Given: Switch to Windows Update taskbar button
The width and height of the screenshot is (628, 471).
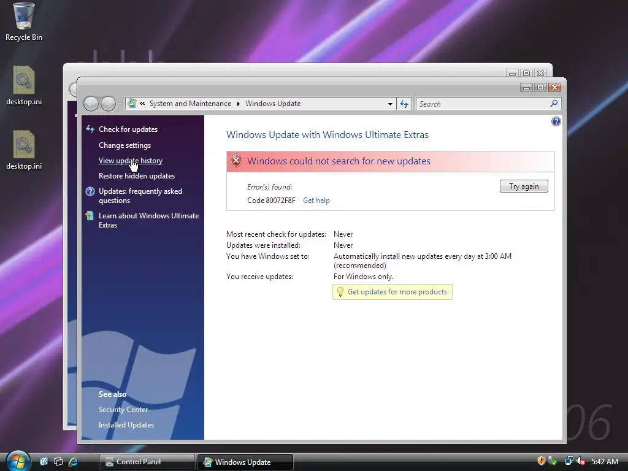Looking at the screenshot, I should pos(245,462).
